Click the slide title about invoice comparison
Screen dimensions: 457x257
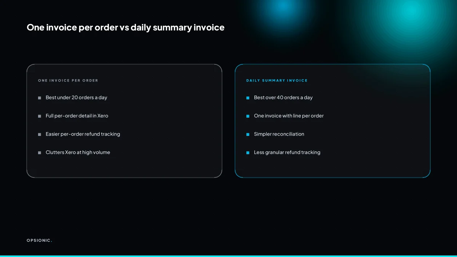pyautogui.click(x=126, y=27)
